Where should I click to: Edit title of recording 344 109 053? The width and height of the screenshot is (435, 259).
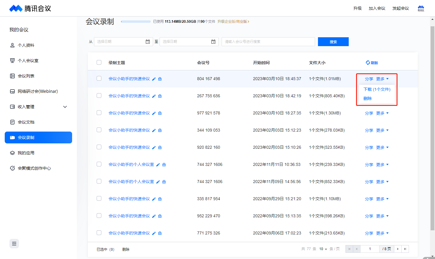154,130
